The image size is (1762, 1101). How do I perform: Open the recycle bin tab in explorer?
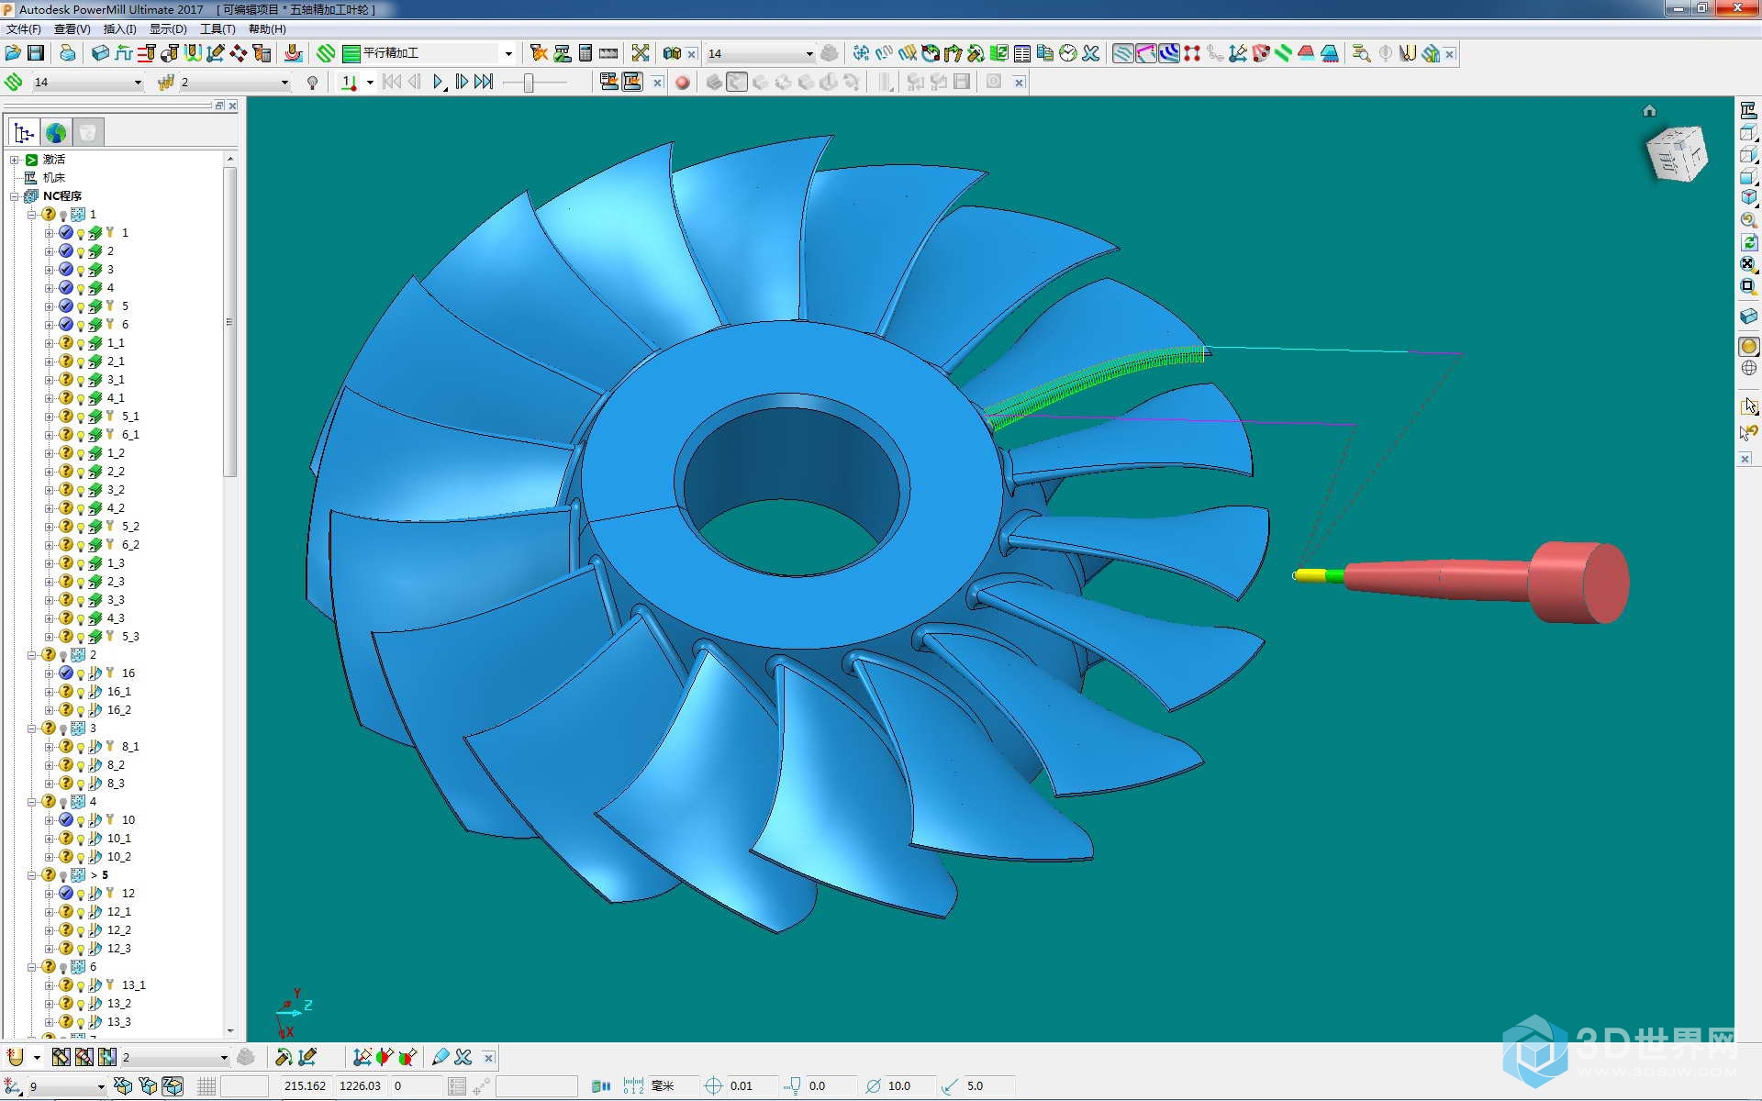click(x=88, y=133)
